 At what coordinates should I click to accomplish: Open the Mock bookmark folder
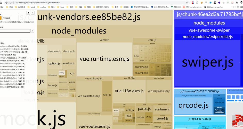(x=31, y=7)
